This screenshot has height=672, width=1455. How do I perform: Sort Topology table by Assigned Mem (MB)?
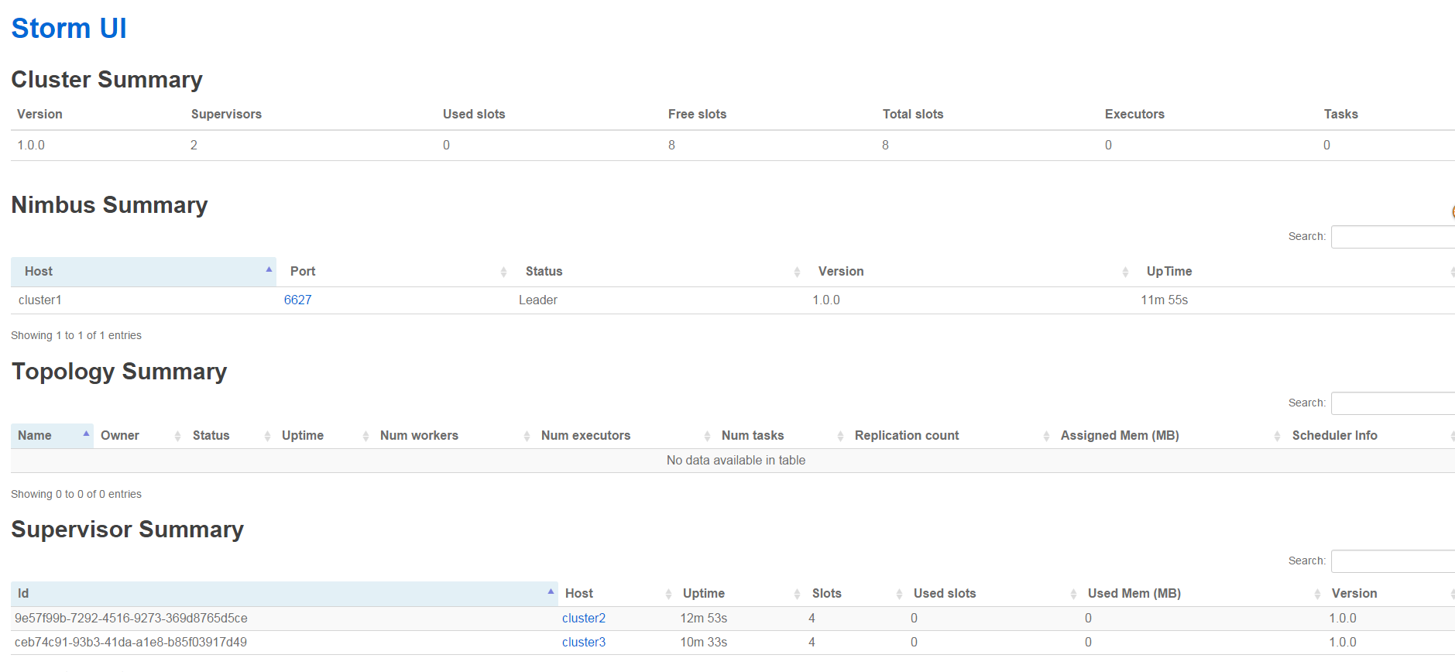point(1169,436)
